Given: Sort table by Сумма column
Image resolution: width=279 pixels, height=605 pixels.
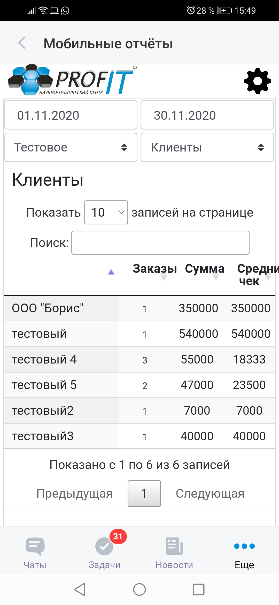Looking at the screenshot, I should pyautogui.click(x=205, y=269).
